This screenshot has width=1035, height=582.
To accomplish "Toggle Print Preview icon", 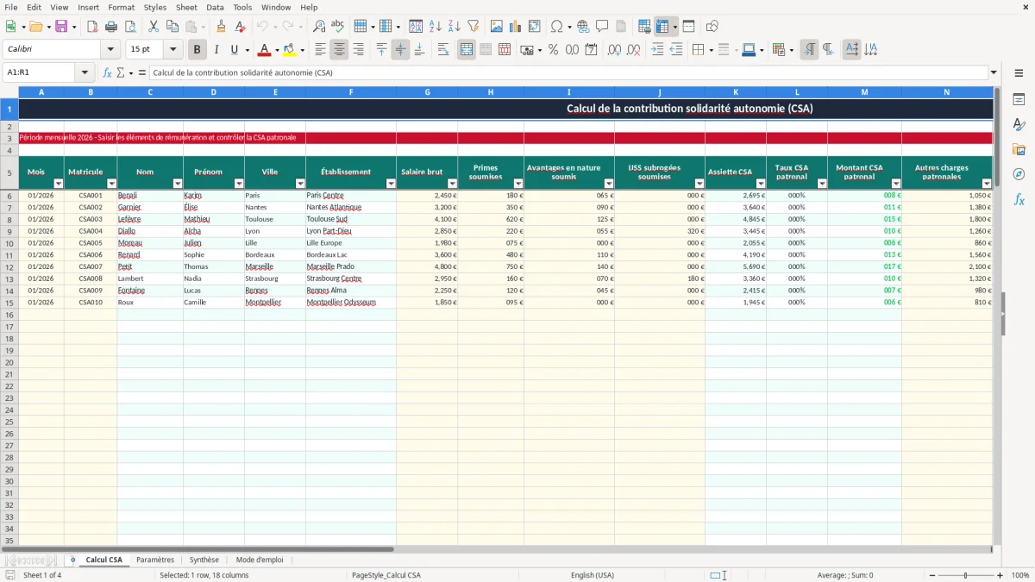I will (129, 27).
